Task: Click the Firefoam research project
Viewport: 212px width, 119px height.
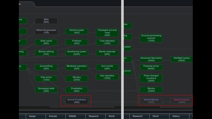Action: [77, 42]
